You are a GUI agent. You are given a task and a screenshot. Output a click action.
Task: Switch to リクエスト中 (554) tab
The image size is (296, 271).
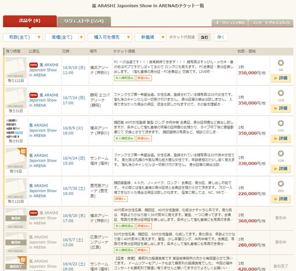84,21
